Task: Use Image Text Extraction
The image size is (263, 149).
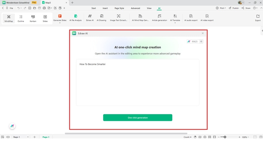Action: 118,18
